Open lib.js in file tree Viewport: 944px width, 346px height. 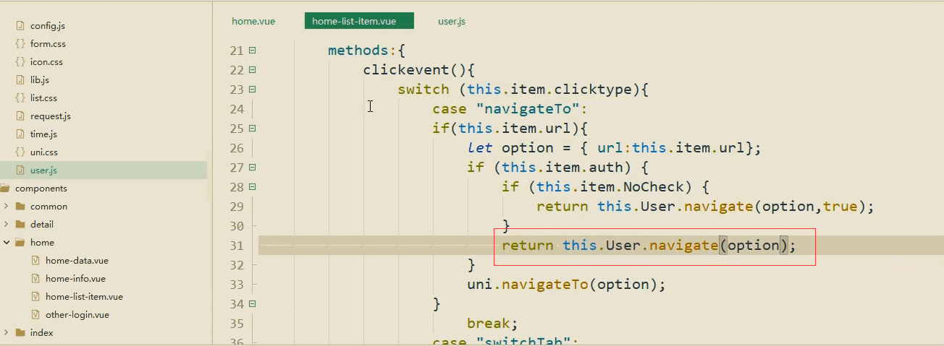coord(40,79)
